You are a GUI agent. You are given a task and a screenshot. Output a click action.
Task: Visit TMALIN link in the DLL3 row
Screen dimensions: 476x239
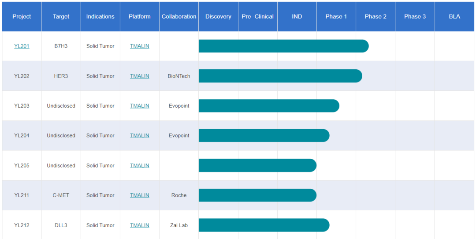click(x=140, y=225)
